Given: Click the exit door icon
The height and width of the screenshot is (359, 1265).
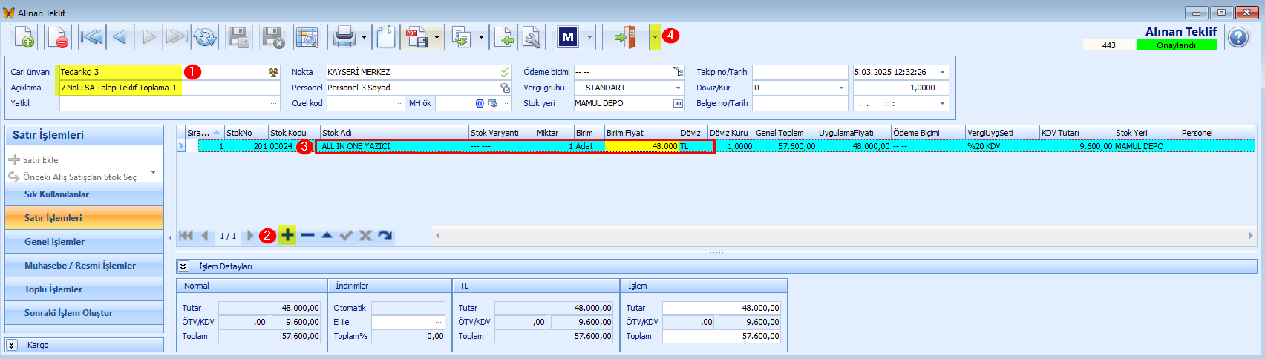Looking at the screenshot, I should [626, 37].
